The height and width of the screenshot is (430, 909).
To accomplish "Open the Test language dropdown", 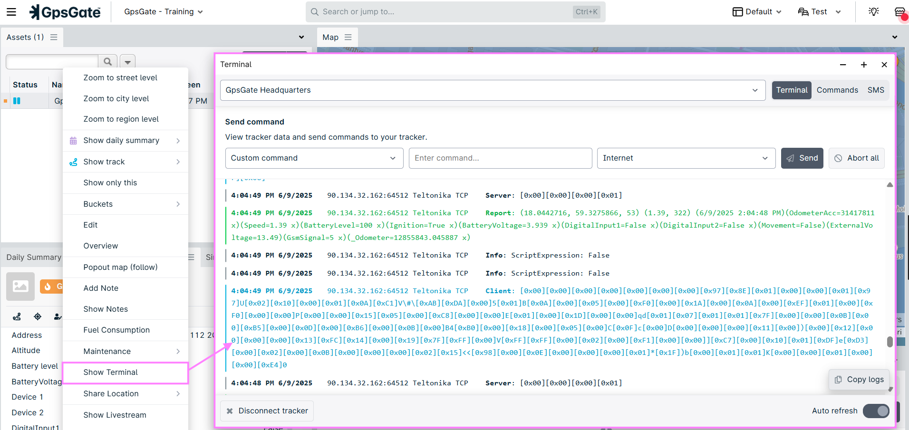I will tap(820, 12).
